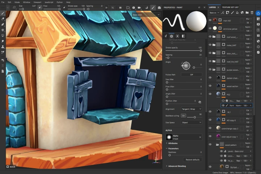261x174 pixels.
Task: Select the Material picker eyedropper
Action: click(3, 52)
